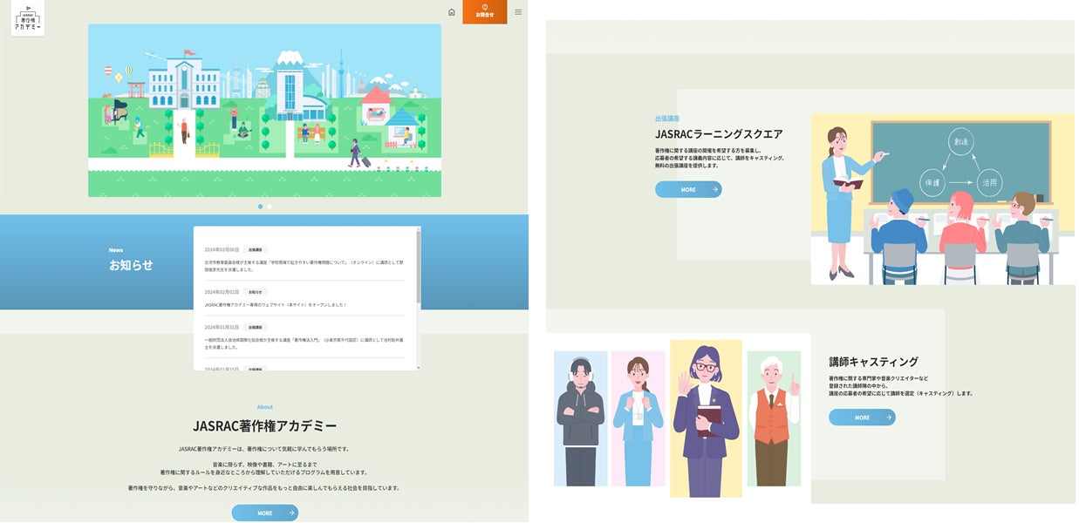Click the news list scrollbar thumb

click(419, 268)
